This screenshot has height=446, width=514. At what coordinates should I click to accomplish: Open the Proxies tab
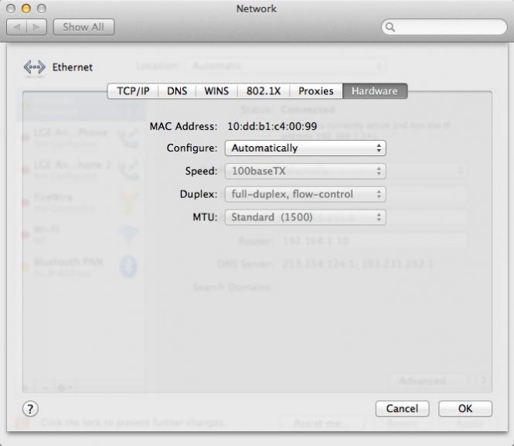click(315, 90)
